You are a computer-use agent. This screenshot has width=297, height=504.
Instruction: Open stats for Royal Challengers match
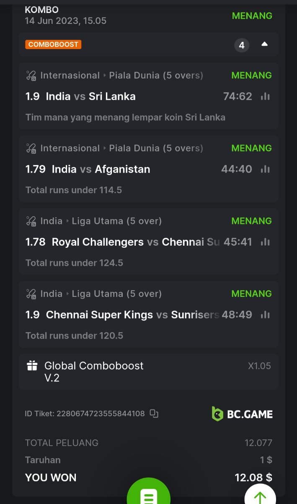click(265, 242)
